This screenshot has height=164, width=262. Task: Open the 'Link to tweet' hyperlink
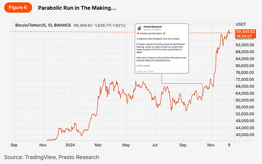143,65
